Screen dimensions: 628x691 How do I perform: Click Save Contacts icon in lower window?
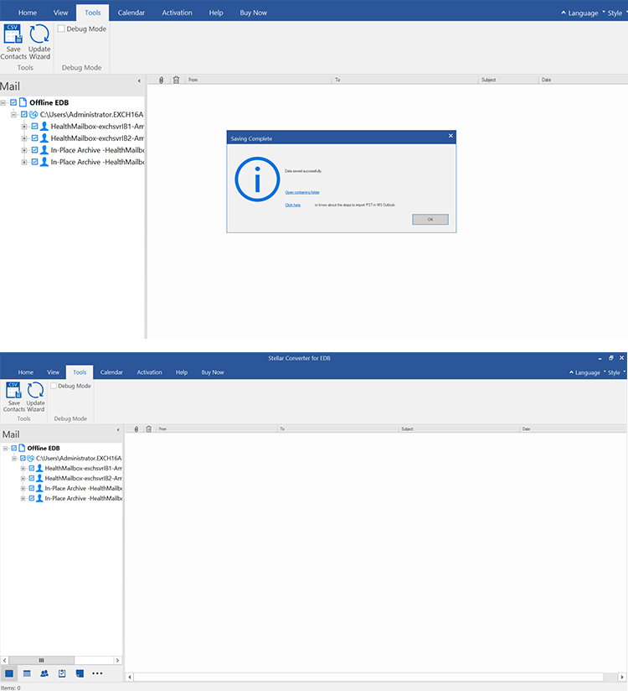(x=13, y=391)
